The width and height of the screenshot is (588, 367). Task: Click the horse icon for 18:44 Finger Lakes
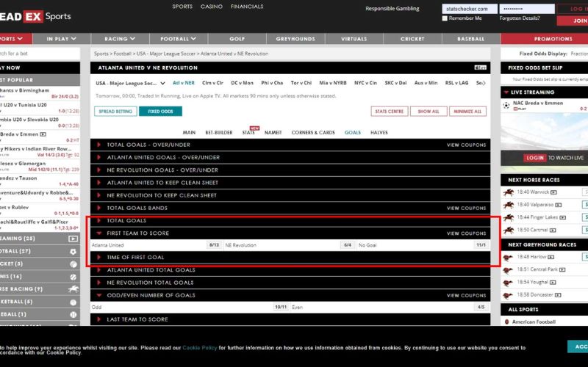click(509, 217)
